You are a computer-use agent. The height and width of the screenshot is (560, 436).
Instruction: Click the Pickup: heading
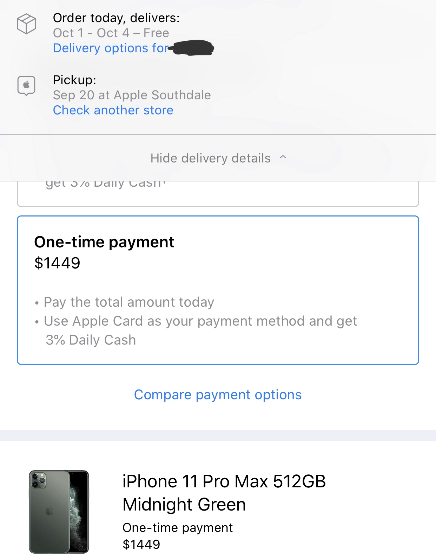(x=74, y=80)
